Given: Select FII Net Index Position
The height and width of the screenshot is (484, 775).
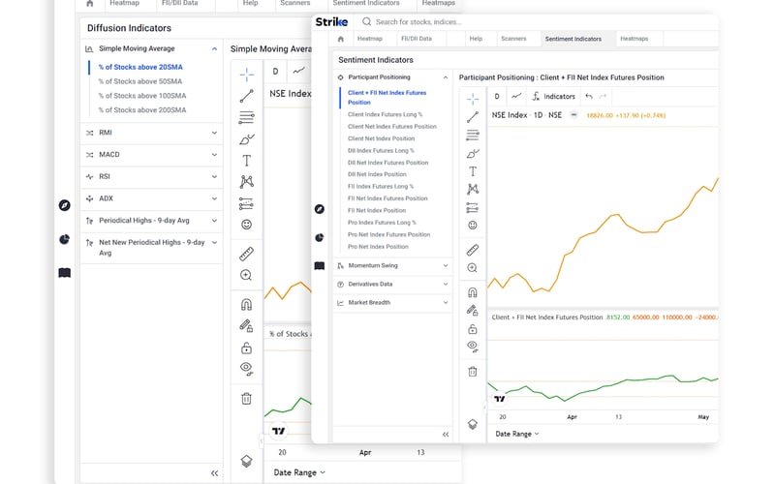Looking at the screenshot, I should click(377, 210).
